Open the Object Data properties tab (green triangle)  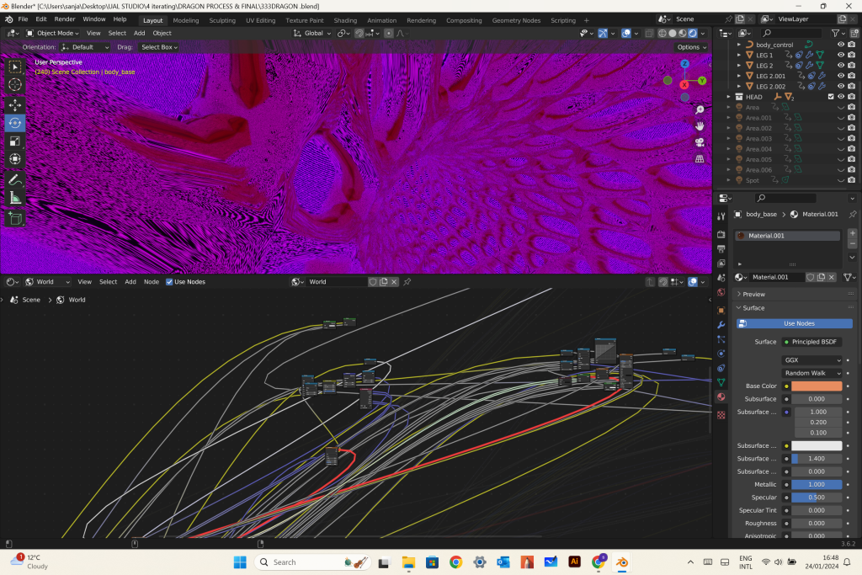point(721,382)
